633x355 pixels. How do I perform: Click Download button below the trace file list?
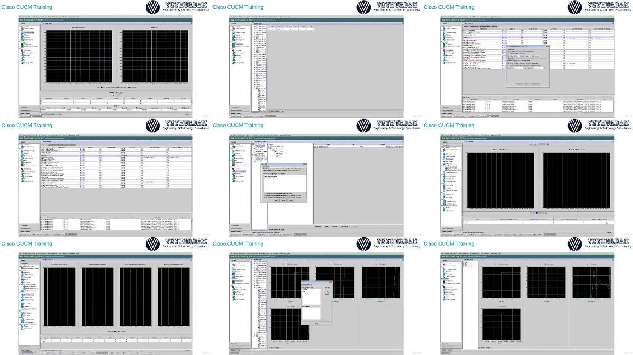point(318,226)
